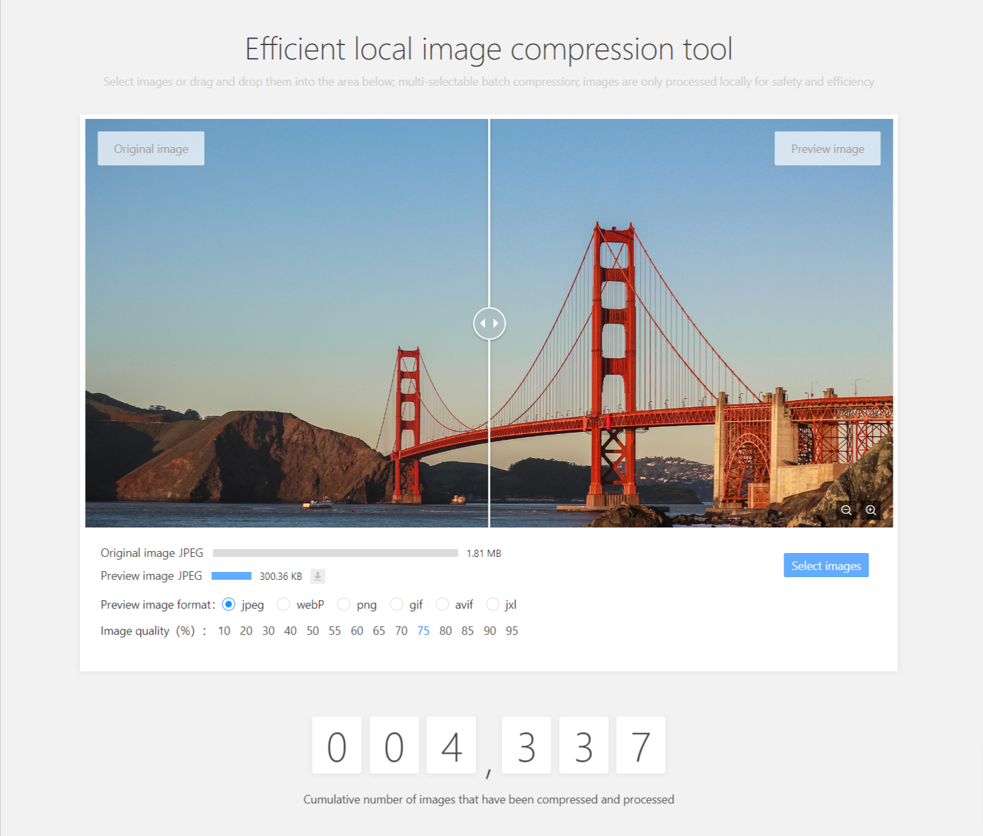The image size is (983, 836).
Task: Open the Select images button
Action: click(x=826, y=565)
